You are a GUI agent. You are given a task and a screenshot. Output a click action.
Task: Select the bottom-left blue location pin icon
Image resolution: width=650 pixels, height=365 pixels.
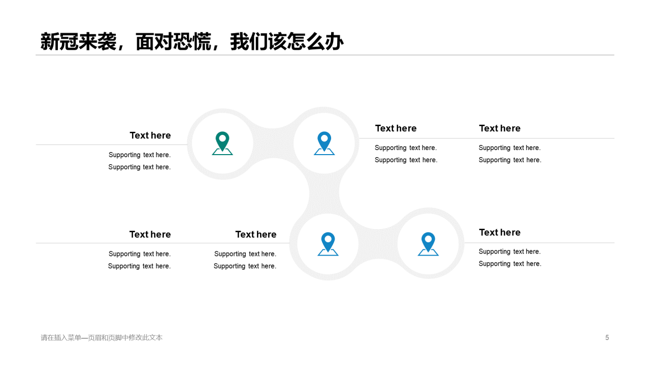click(328, 243)
